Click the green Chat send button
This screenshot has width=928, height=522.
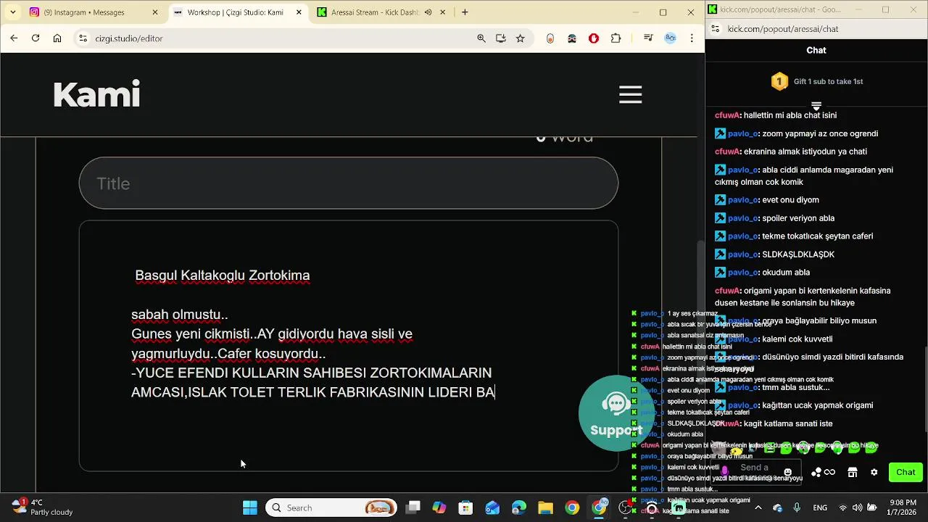pos(906,472)
